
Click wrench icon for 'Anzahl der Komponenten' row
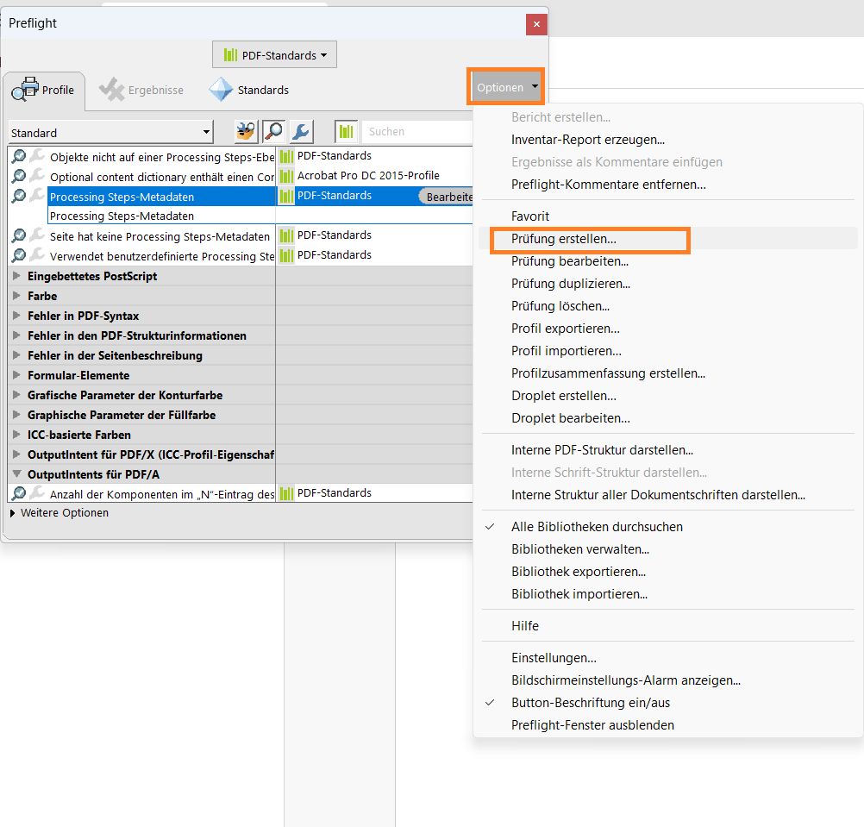coord(37,493)
